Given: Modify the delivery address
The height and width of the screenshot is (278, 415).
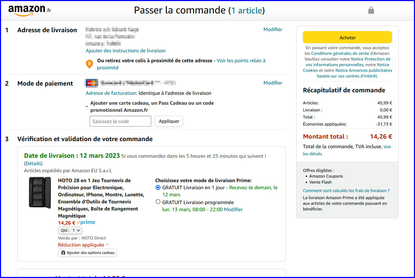Looking at the screenshot, I should [273, 29].
